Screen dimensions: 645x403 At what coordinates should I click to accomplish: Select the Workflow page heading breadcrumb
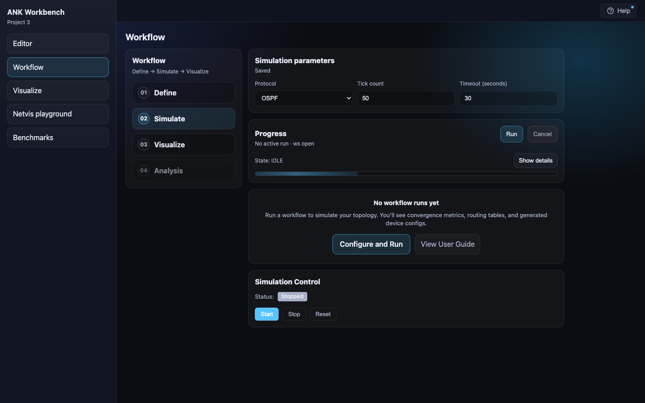click(145, 37)
